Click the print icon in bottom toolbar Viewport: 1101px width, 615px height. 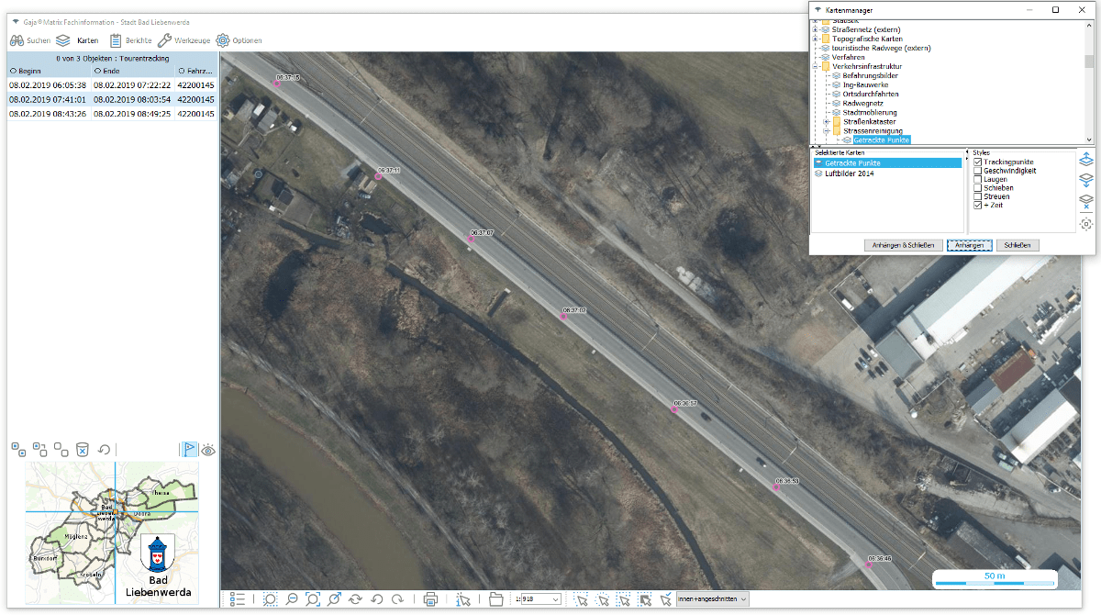[x=430, y=599]
